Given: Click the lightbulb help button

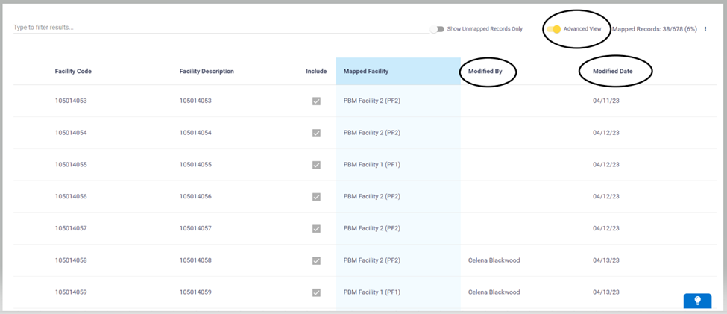Looking at the screenshot, I should pos(697,301).
